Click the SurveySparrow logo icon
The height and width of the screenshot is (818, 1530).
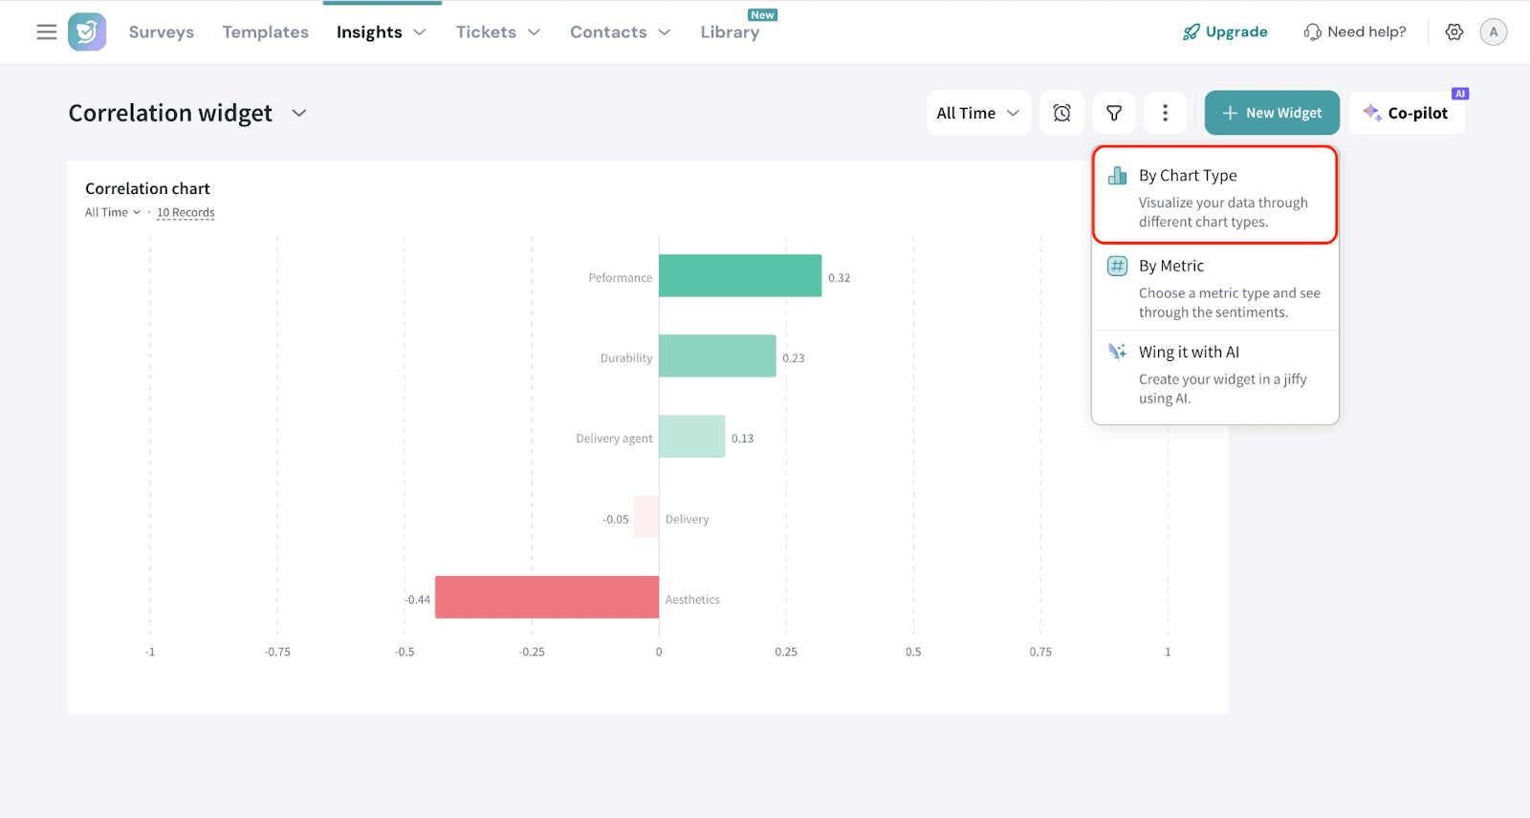pyautogui.click(x=87, y=32)
